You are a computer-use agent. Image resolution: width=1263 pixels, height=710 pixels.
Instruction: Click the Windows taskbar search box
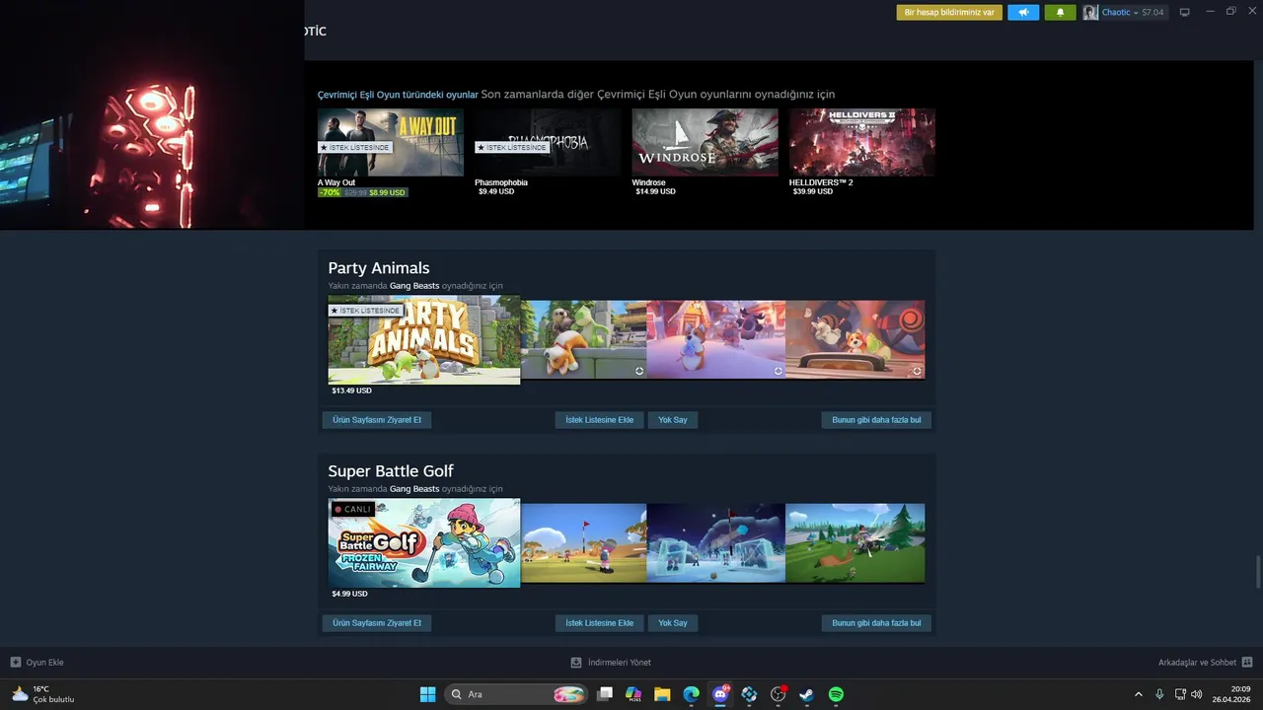(518, 694)
